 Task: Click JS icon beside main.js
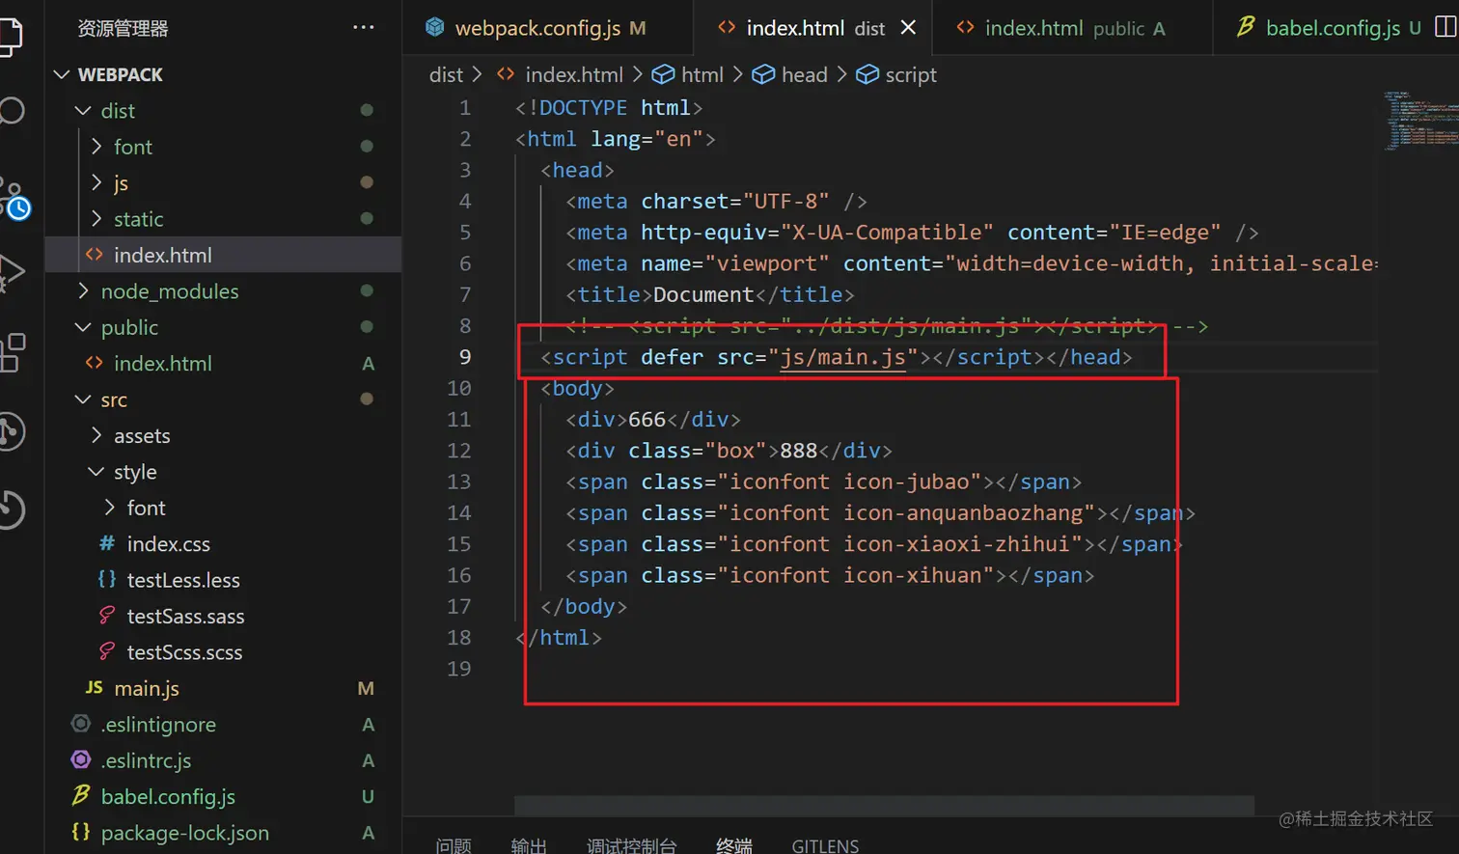pos(94,687)
